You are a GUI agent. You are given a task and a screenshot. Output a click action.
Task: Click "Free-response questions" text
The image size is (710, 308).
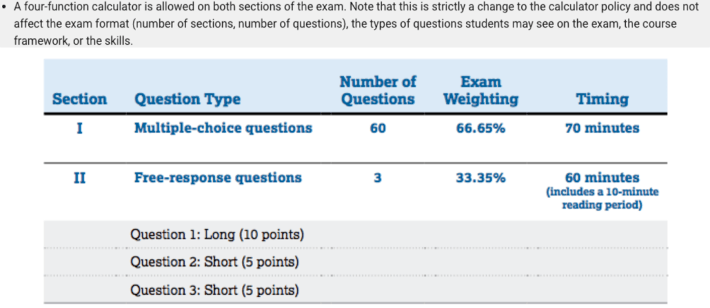pyautogui.click(x=218, y=177)
